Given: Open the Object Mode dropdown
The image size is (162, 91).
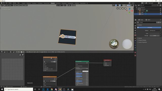Looking at the screenshot, I should click(x=9, y=5).
